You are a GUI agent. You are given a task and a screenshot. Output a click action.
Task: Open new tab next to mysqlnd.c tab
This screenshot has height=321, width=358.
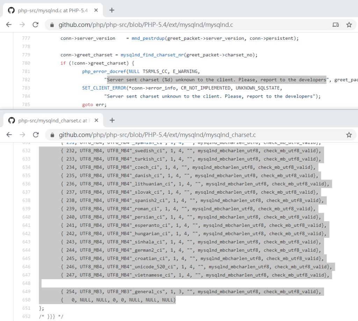coord(112,10)
